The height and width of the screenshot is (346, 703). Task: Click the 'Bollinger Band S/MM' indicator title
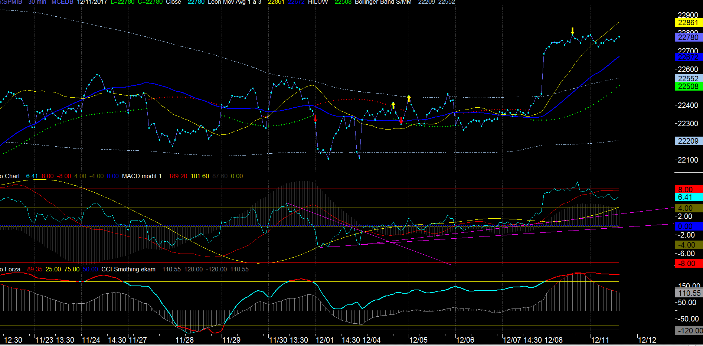tap(383, 2)
